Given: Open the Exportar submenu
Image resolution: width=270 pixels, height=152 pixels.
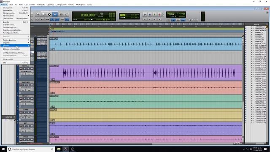Looking at the screenshot, I should pyautogui.click(x=15, y=45).
